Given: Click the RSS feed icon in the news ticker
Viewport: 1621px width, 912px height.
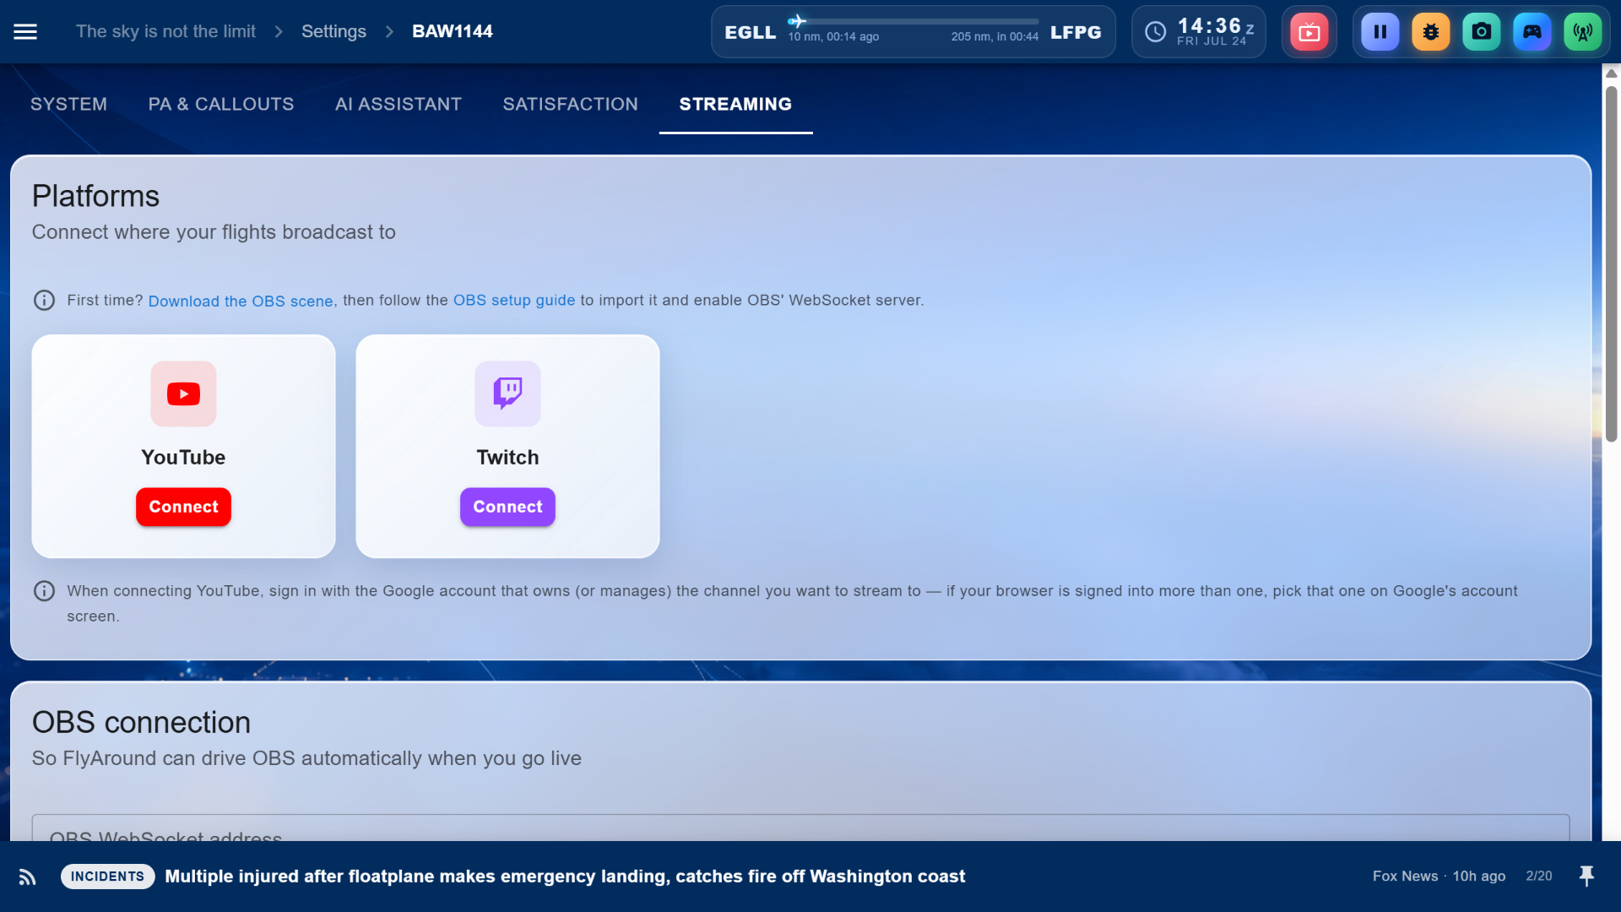Looking at the screenshot, I should pyautogui.click(x=27, y=877).
